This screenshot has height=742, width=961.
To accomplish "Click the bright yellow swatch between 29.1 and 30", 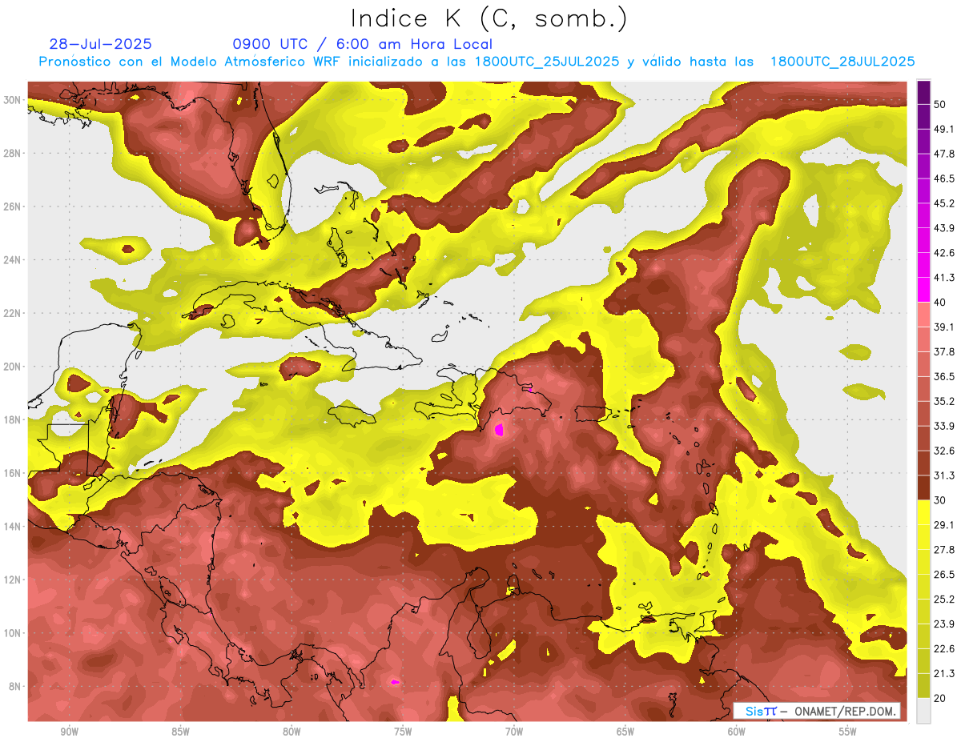I will click(x=923, y=512).
